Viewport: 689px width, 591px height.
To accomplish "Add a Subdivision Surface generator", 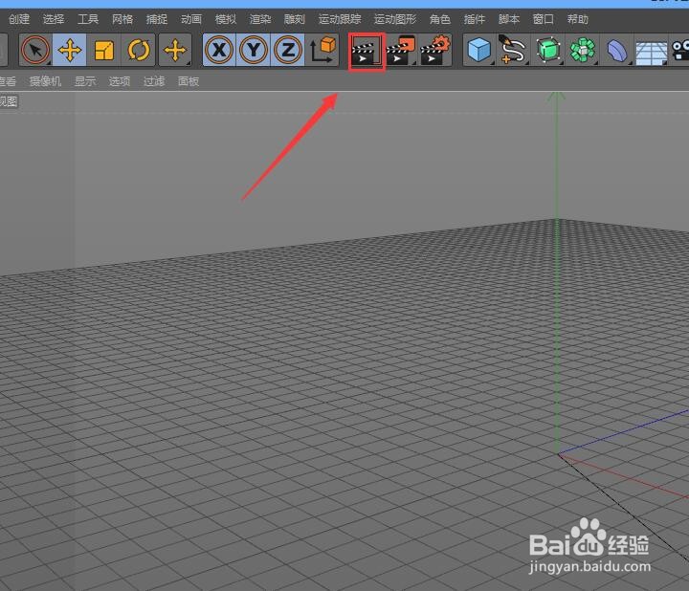I will [548, 50].
